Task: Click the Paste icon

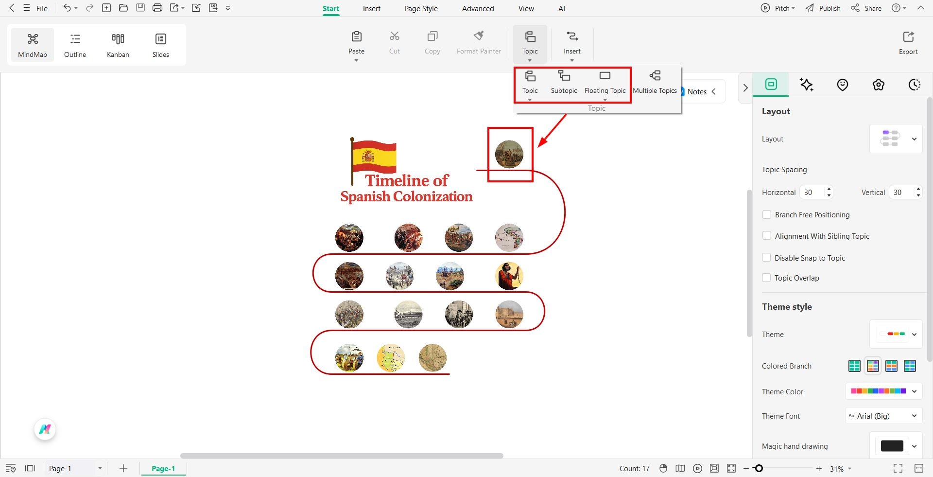Action: pos(356,36)
